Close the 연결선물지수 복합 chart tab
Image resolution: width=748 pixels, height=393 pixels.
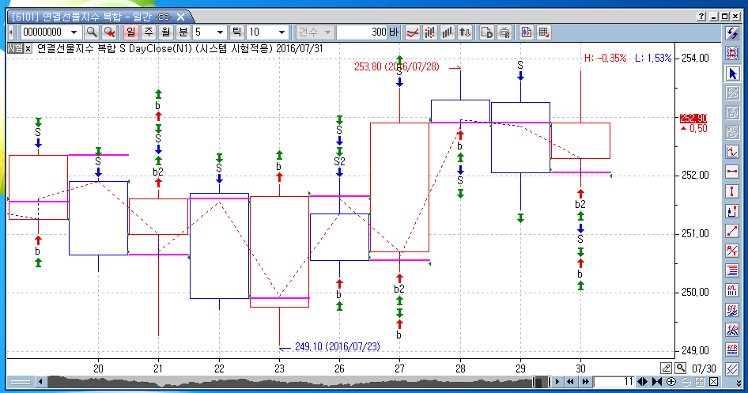point(28,47)
